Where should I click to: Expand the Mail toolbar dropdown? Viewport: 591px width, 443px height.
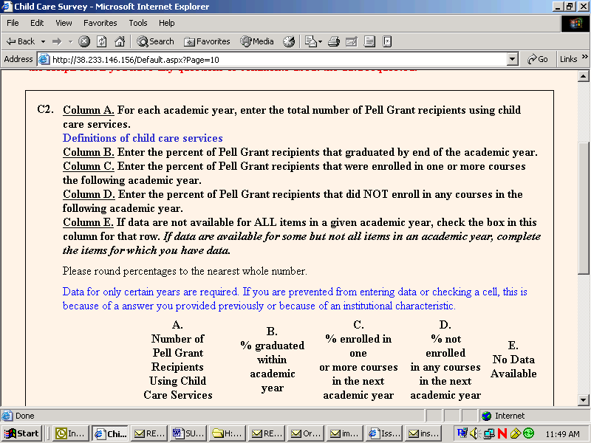(x=321, y=41)
